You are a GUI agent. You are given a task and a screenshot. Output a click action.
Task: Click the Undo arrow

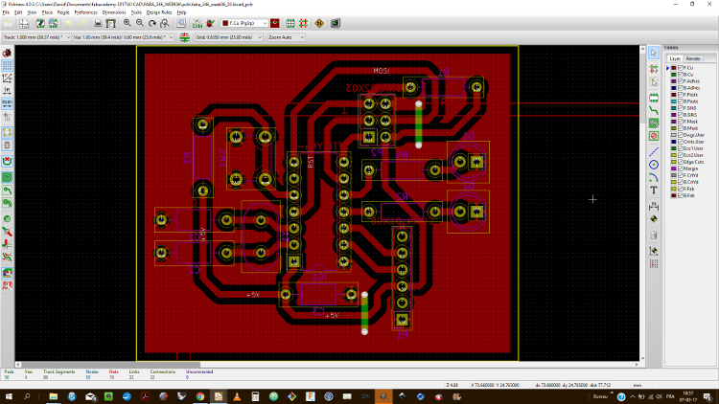click(69, 23)
